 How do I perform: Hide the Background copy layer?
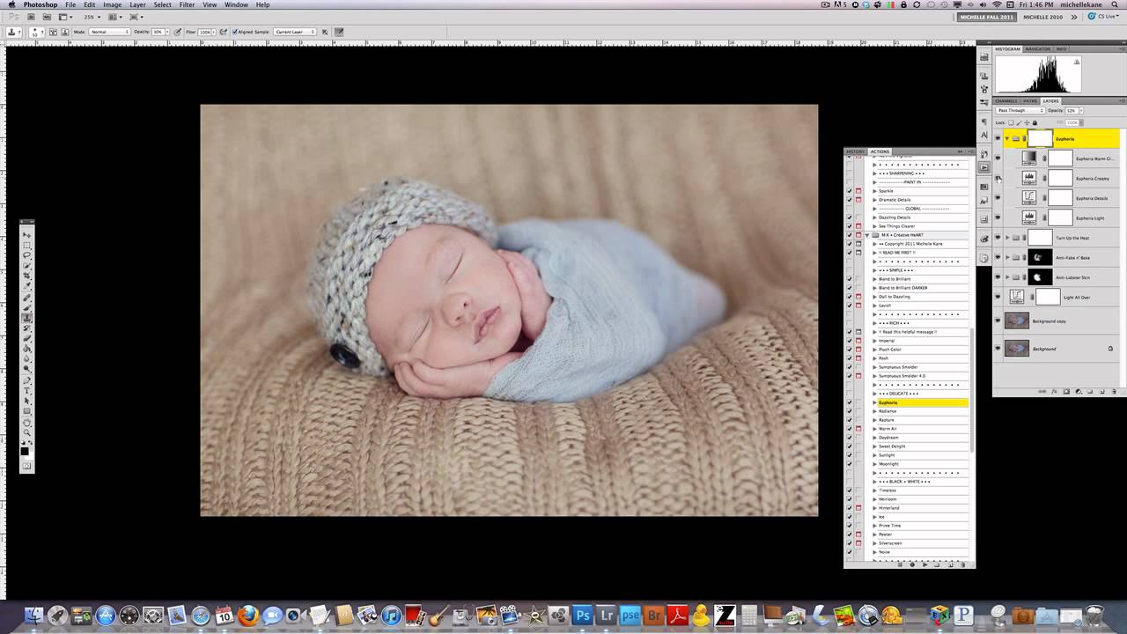998,321
